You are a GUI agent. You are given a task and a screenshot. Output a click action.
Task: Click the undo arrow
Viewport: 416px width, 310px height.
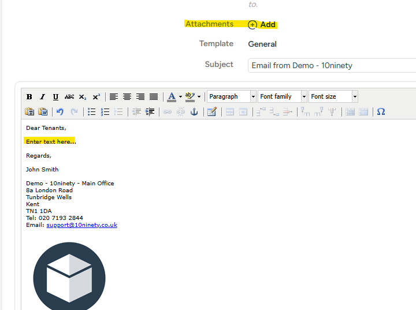coord(60,112)
